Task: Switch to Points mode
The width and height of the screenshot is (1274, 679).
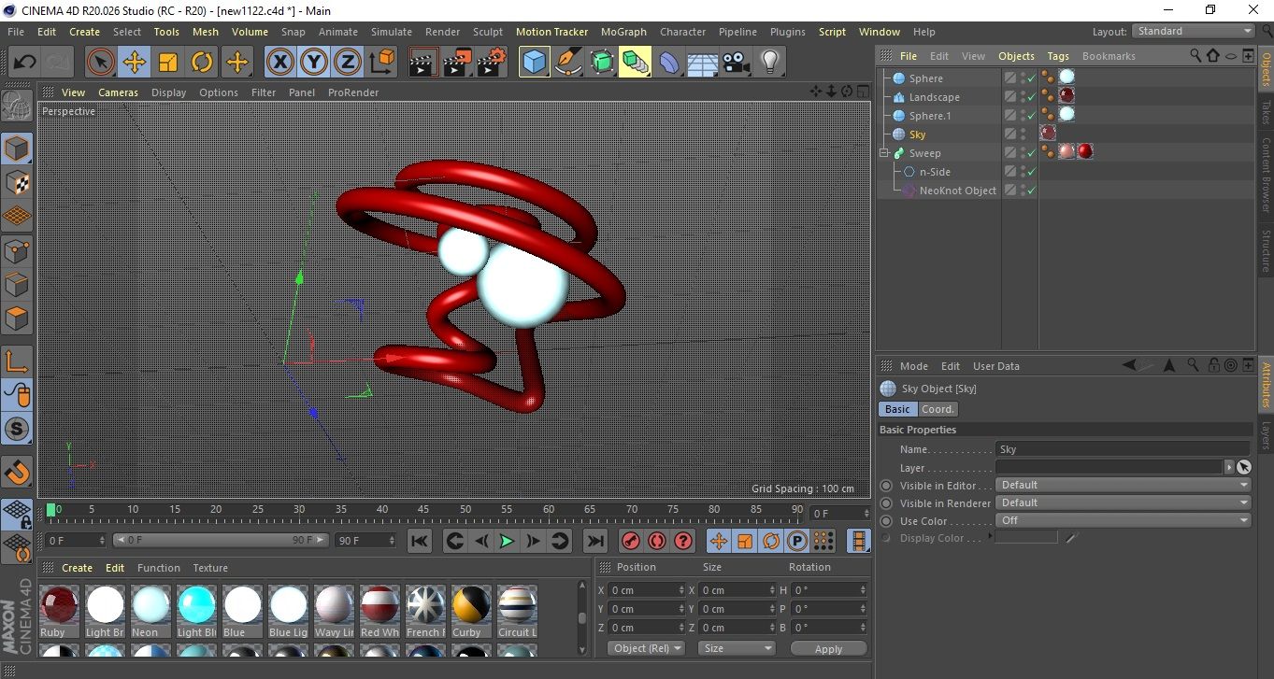Action: point(17,250)
